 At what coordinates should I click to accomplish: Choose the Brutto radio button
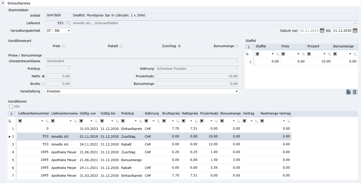[x=43, y=84]
